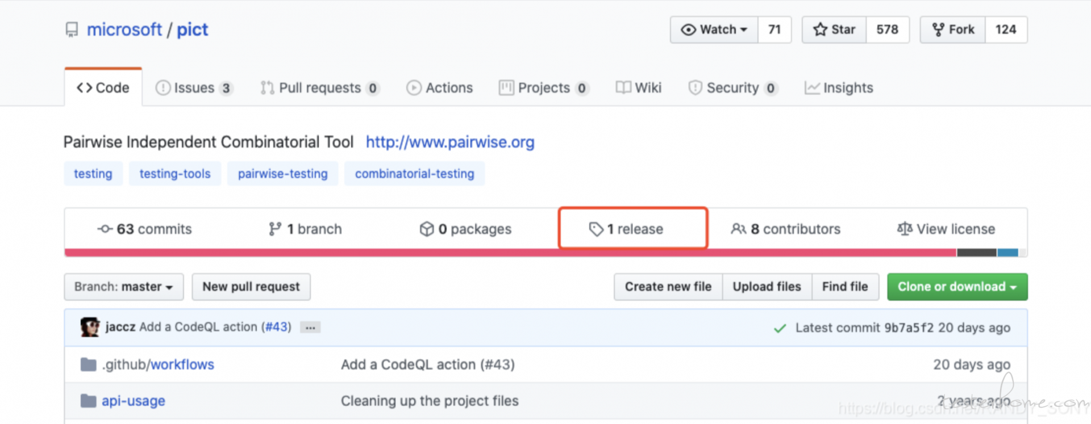Switch to the Code tab

(103, 87)
